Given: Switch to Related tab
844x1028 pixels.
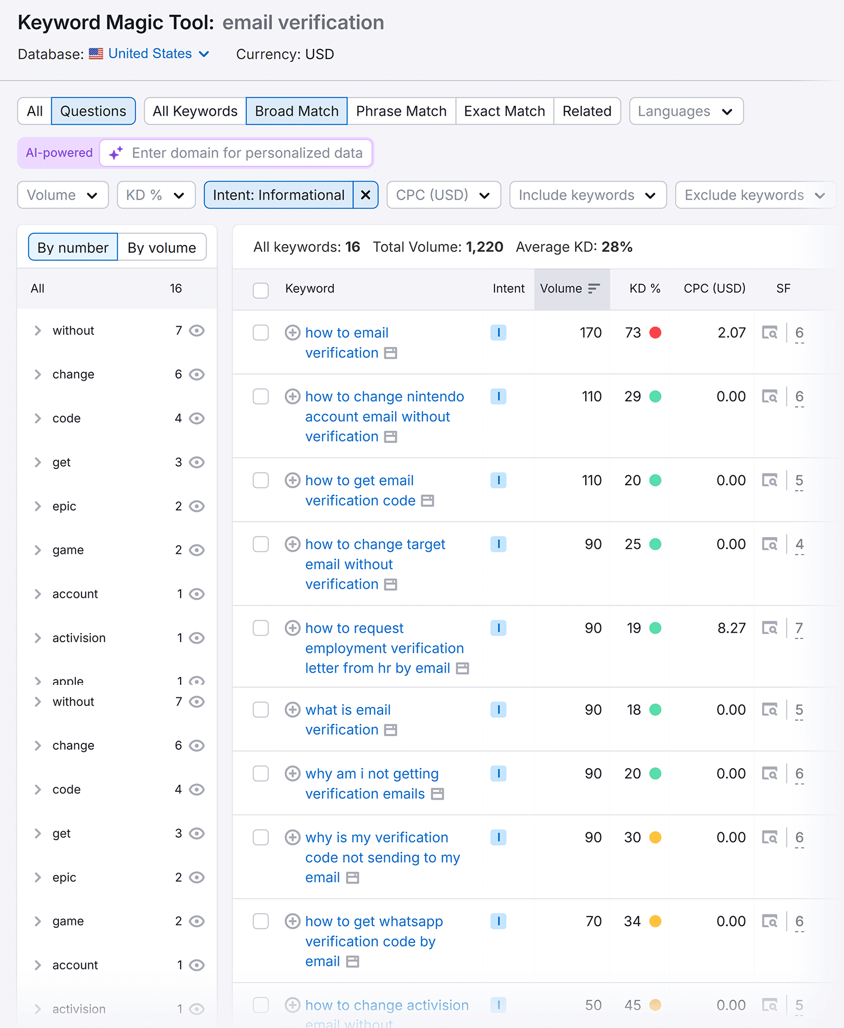Looking at the screenshot, I should point(587,111).
